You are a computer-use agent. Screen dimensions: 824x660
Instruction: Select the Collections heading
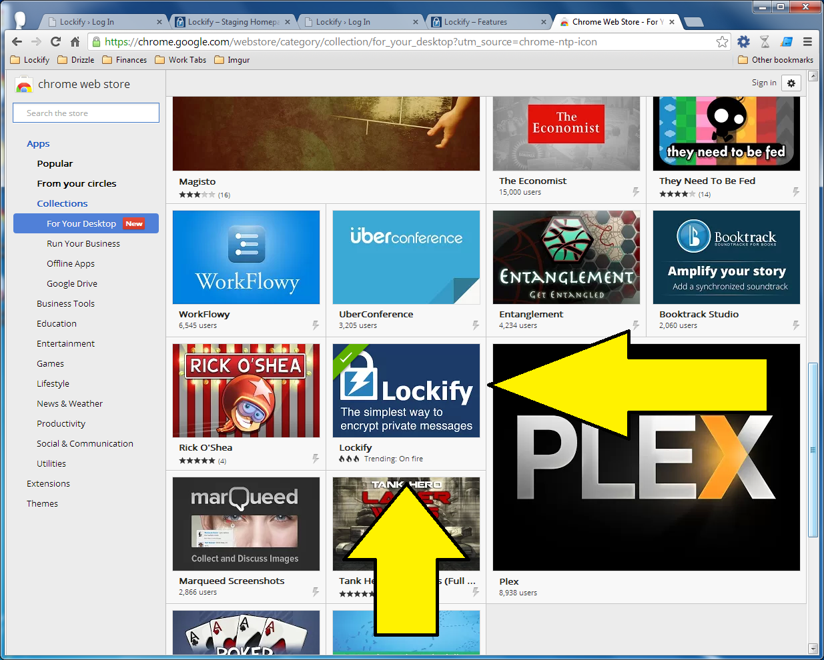[62, 203]
